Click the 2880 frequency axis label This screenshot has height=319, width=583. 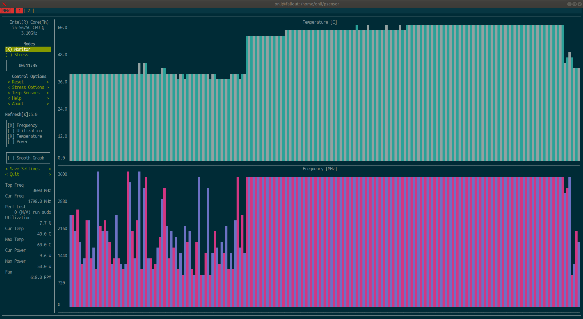click(x=62, y=201)
